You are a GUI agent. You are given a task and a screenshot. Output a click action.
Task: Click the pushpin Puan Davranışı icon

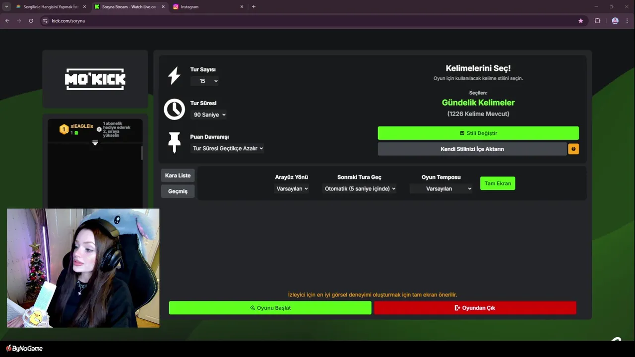[174, 143]
